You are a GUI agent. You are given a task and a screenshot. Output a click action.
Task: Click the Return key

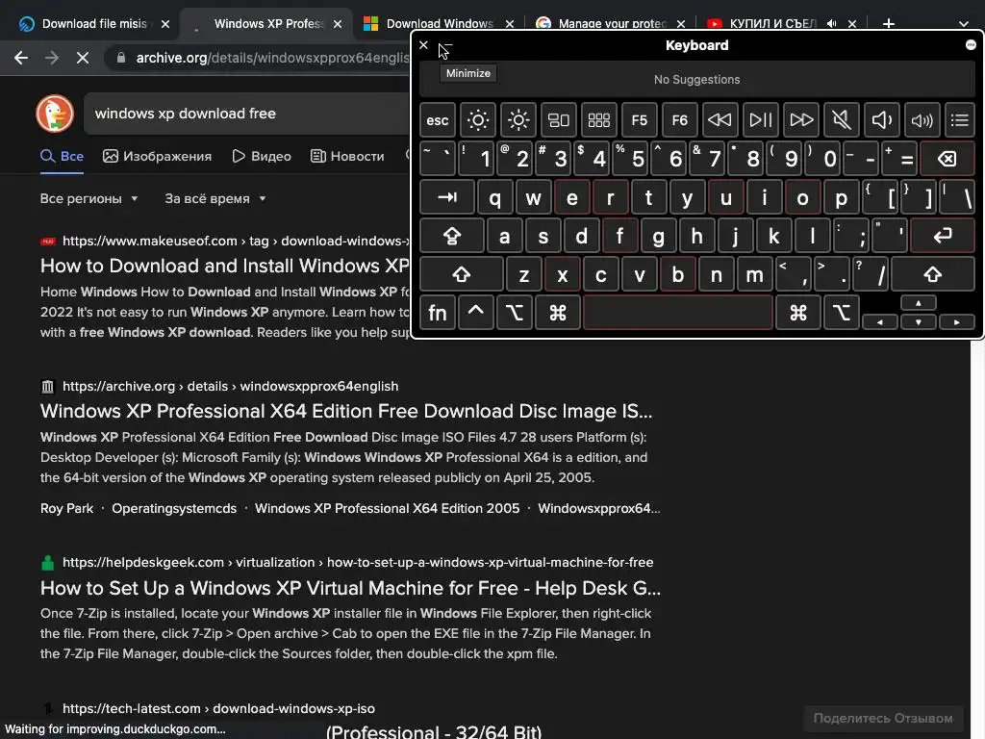point(943,237)
